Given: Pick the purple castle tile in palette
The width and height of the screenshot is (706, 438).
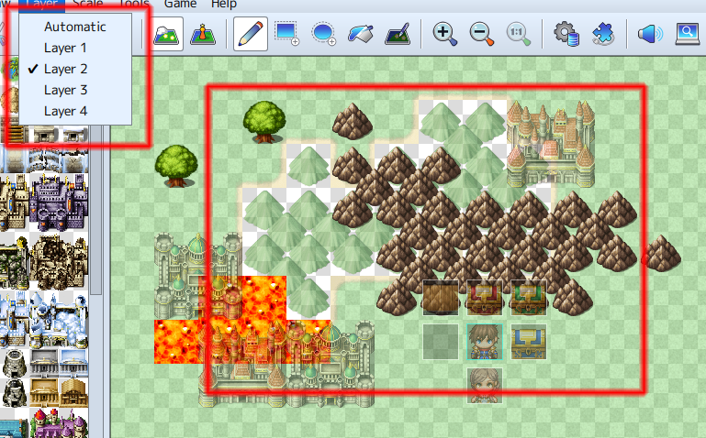Looking at the screenshot, I should [59, 202].
